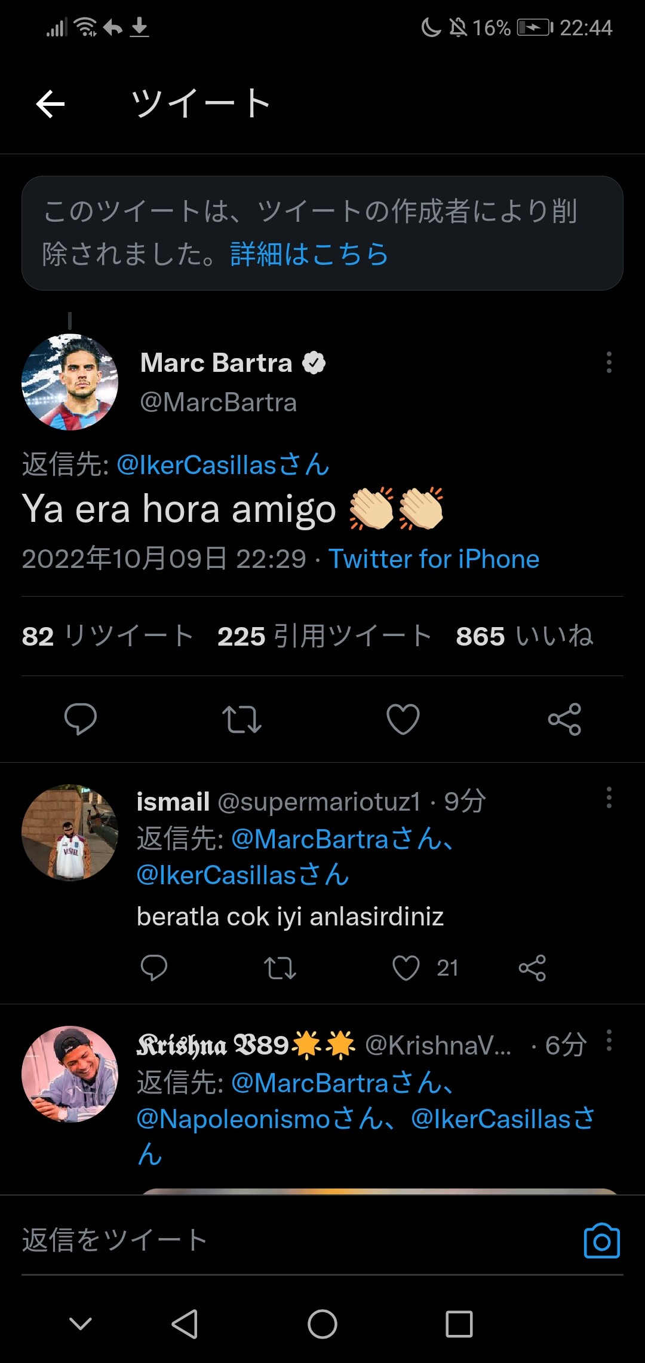Open more options on ismail's reply

[609, 797]
